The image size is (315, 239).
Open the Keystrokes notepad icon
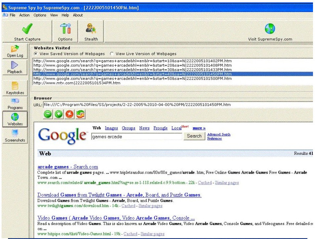click(x=15, y=86)
